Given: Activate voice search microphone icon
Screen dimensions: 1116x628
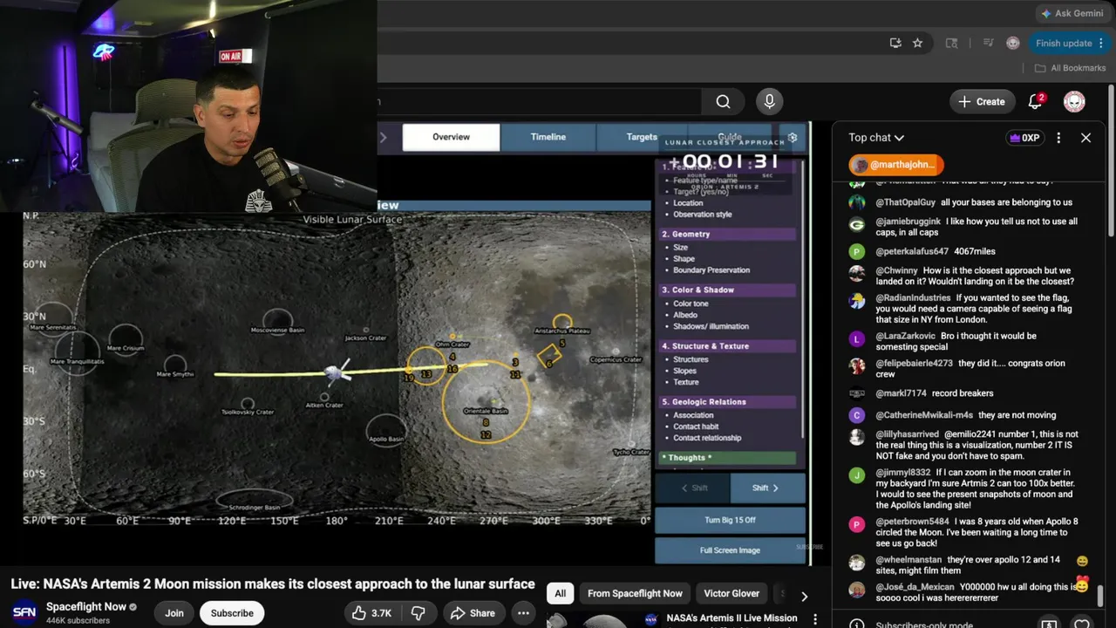Looking at the screenshot, I should click(x=769, y=101).
